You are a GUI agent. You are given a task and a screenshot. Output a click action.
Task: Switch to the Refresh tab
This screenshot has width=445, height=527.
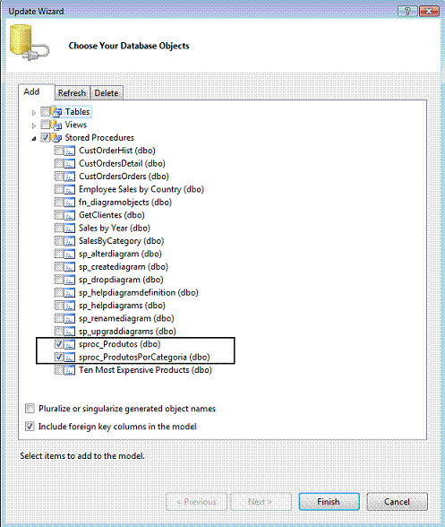pos(72,93)
